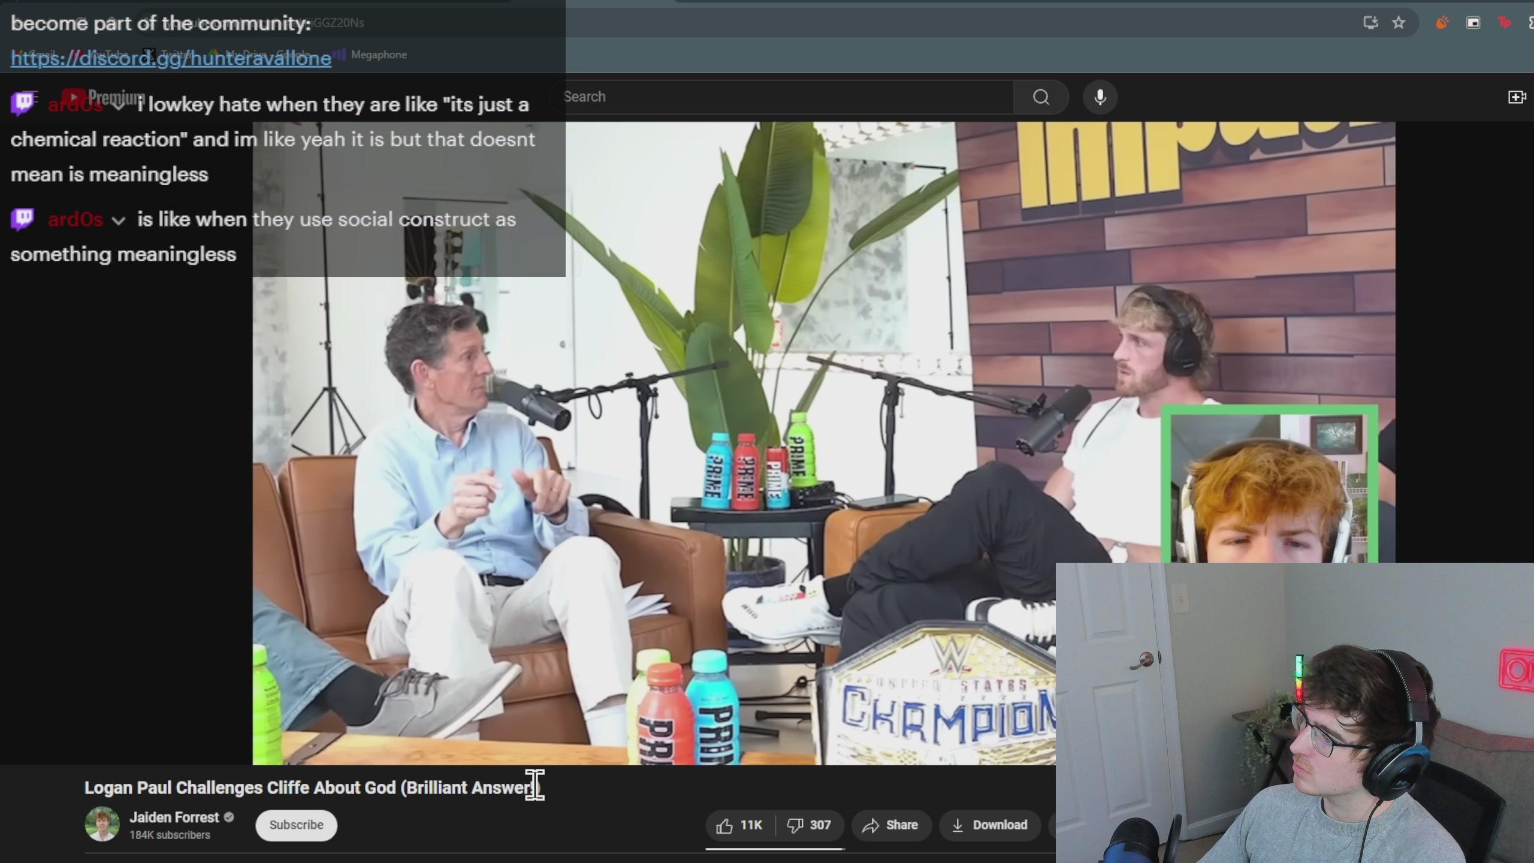Expand chevron next to second ard0s chat message

119,221
